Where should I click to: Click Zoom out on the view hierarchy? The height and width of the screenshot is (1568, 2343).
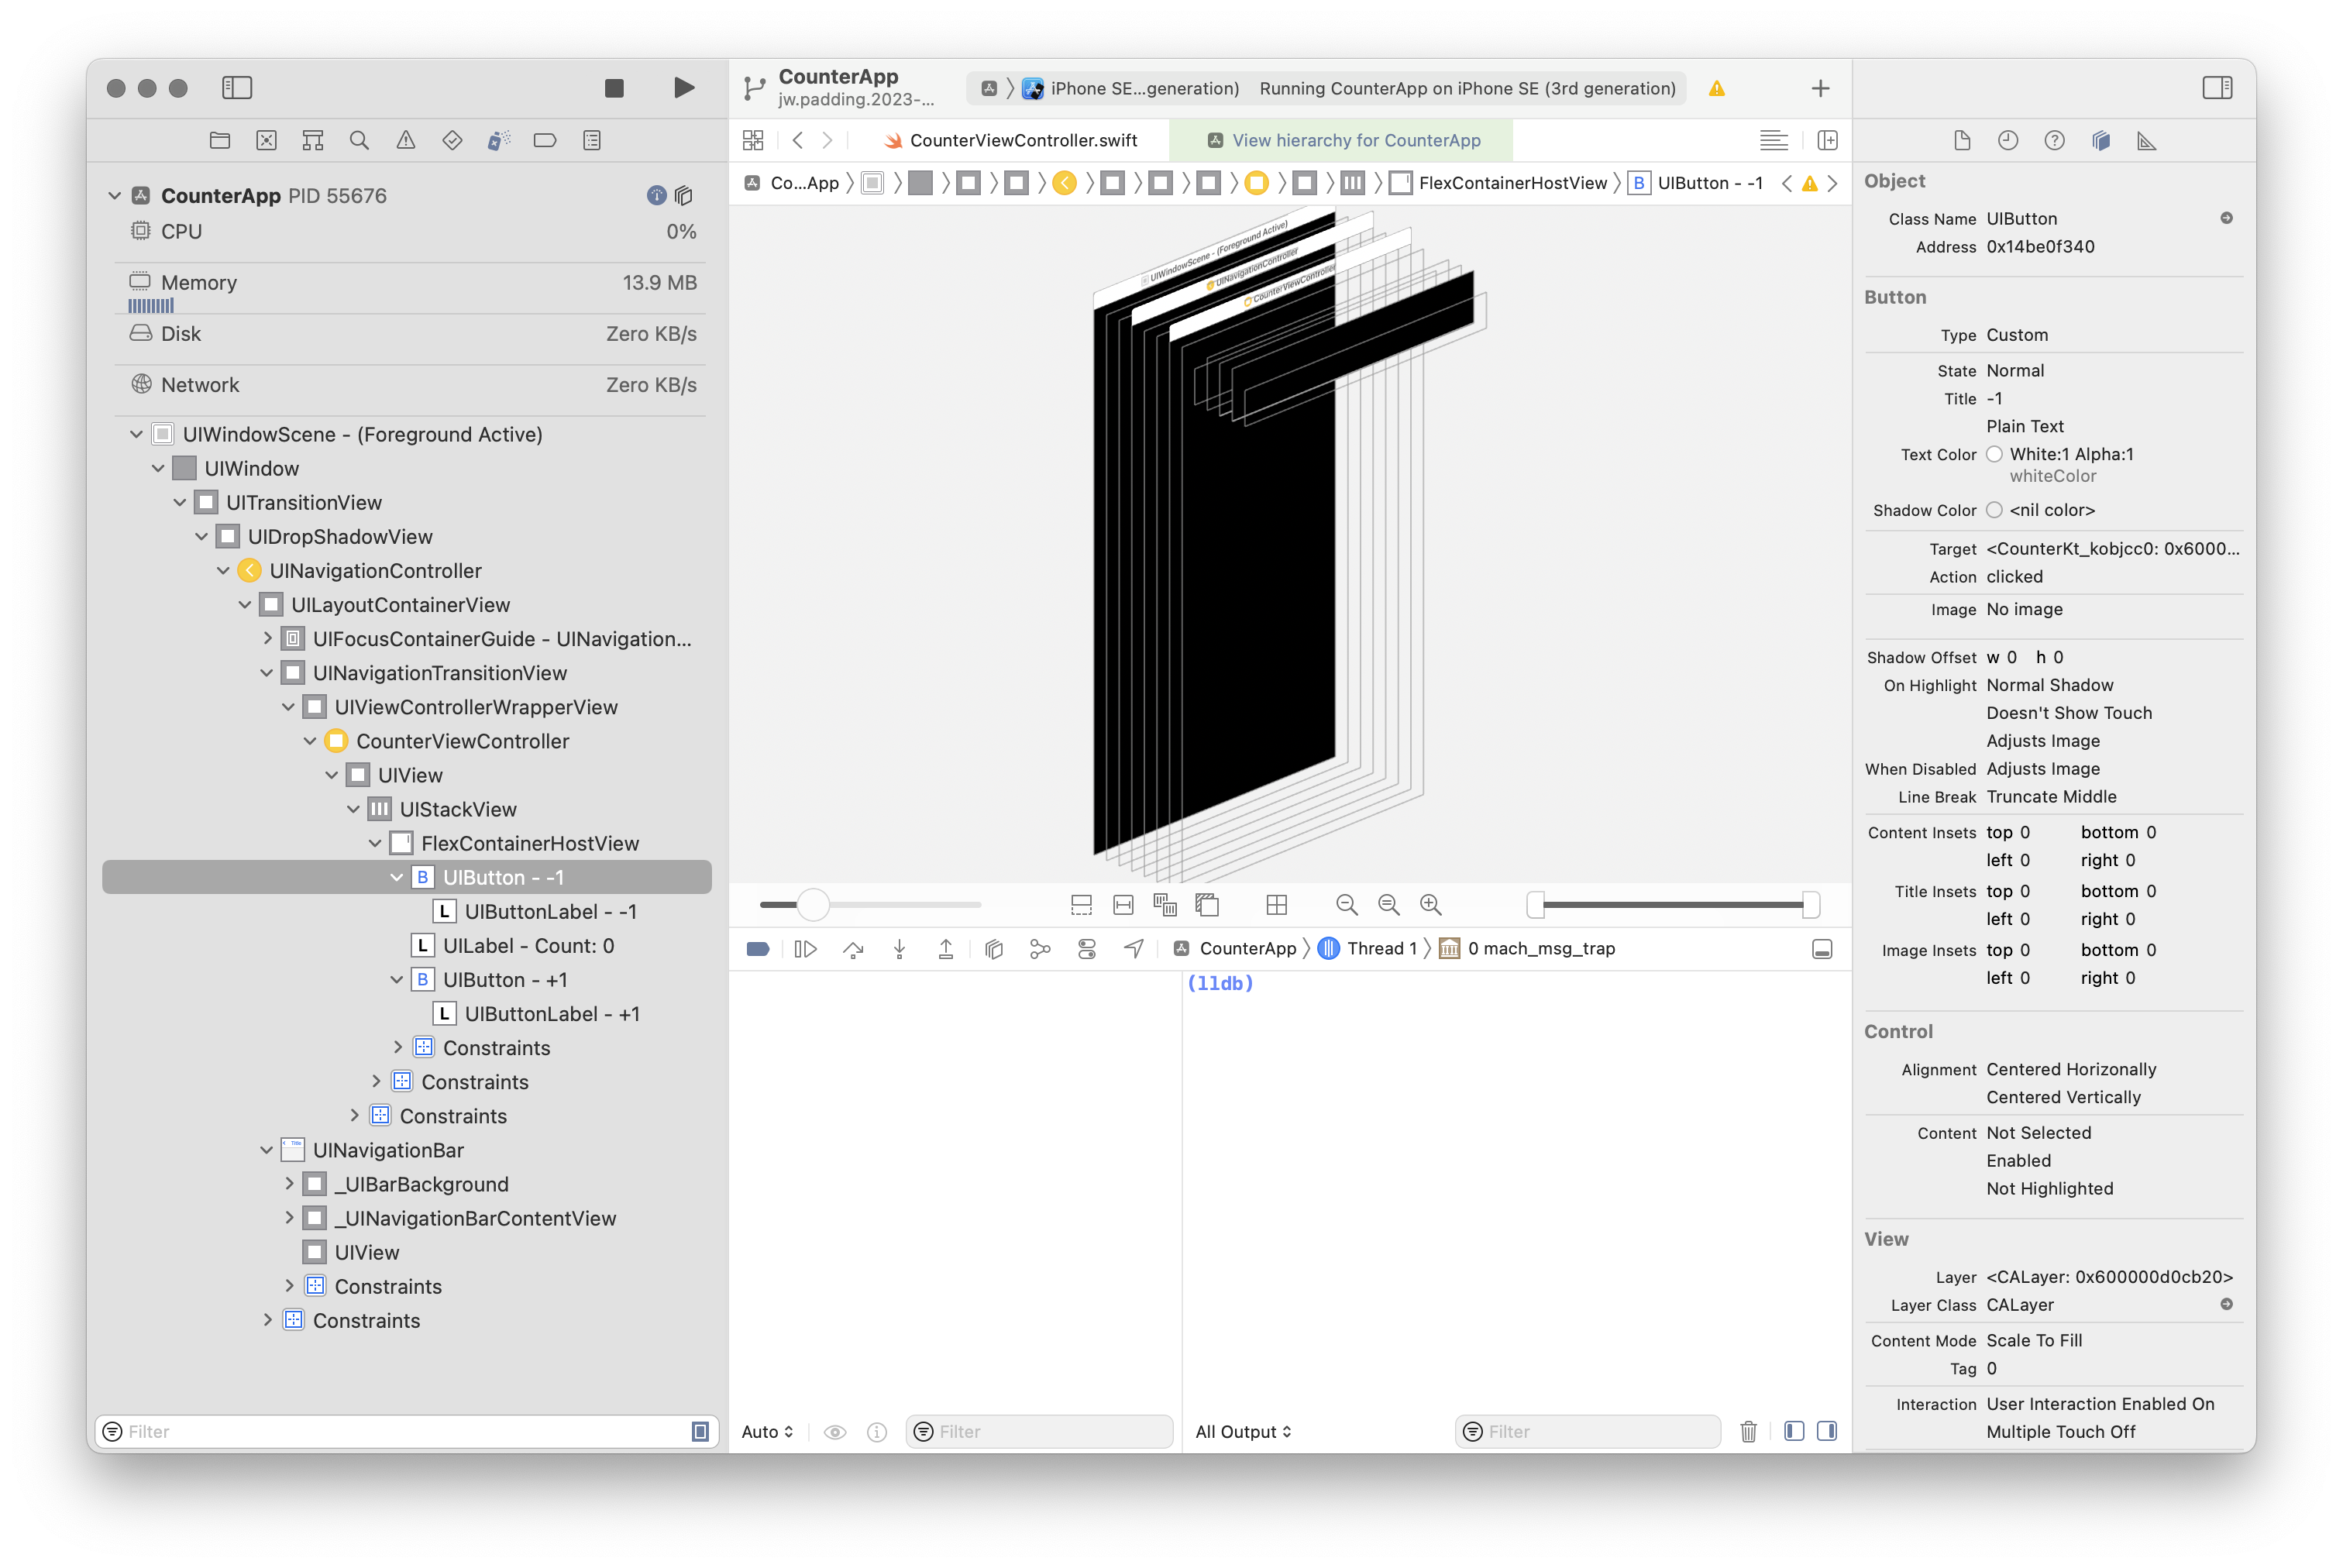[1347, 905]
